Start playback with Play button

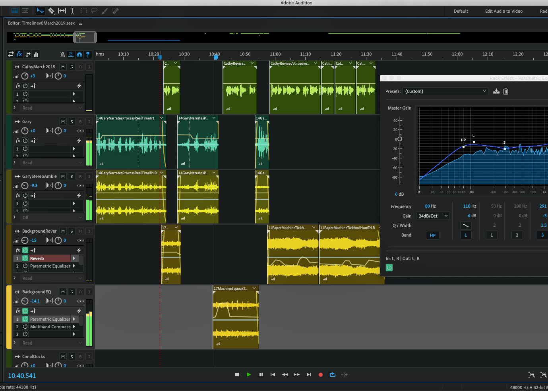tap(249, 374)
